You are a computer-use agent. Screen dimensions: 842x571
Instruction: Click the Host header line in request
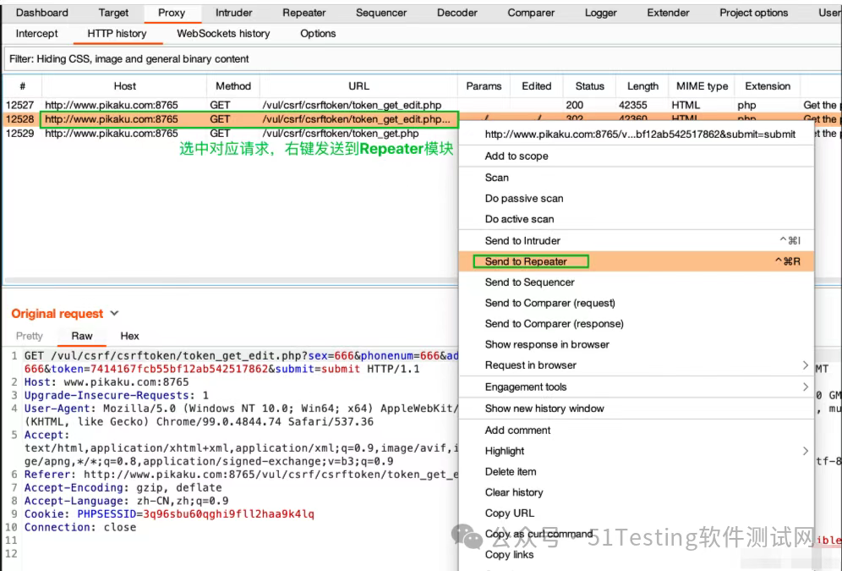click(107, 382)
